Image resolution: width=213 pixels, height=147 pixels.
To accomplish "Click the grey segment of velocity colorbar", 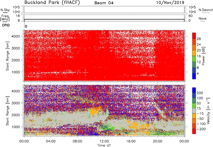I will (194, 111).
